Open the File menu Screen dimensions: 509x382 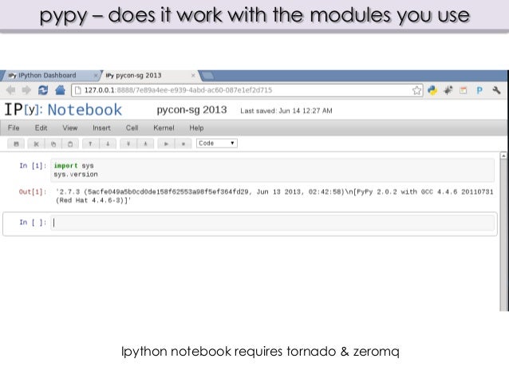click(x=14, y=128)
